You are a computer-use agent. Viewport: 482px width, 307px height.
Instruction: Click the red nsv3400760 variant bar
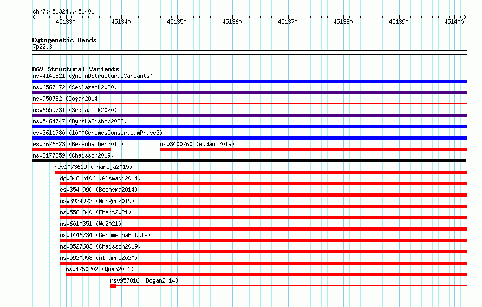(314, 149)
